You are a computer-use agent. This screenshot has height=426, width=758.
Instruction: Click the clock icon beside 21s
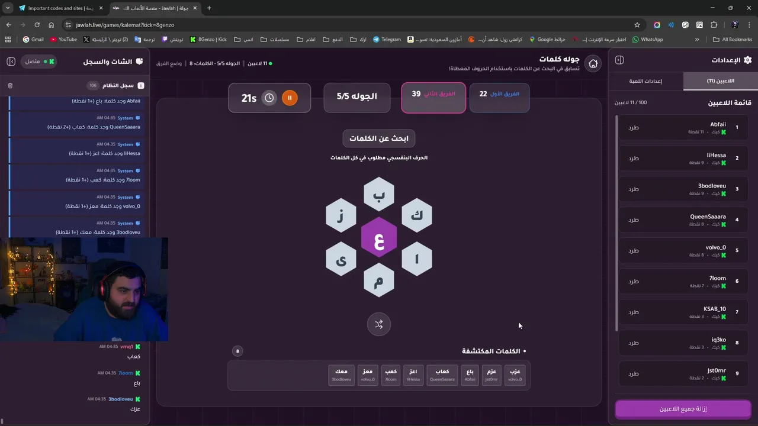point(269,98)
